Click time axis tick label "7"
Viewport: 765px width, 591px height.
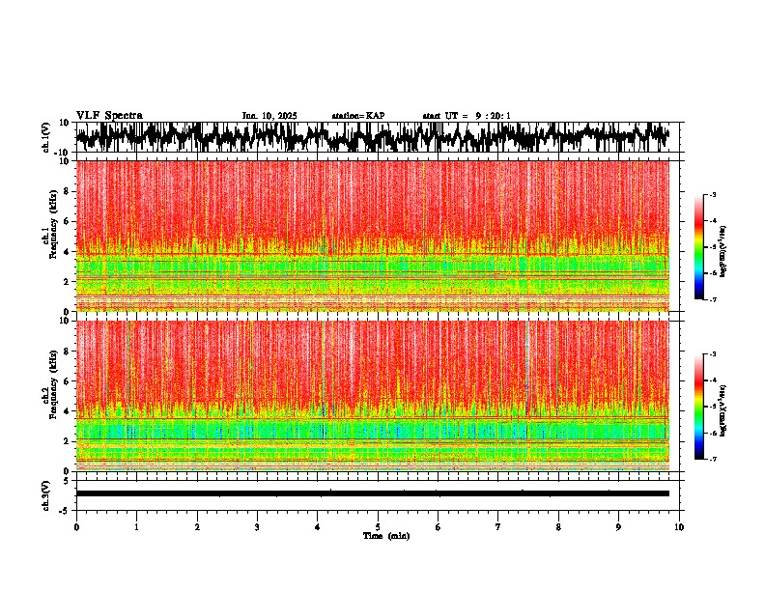coord(498,527)
